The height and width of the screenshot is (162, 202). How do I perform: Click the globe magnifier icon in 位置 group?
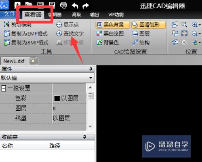(195, 42)
